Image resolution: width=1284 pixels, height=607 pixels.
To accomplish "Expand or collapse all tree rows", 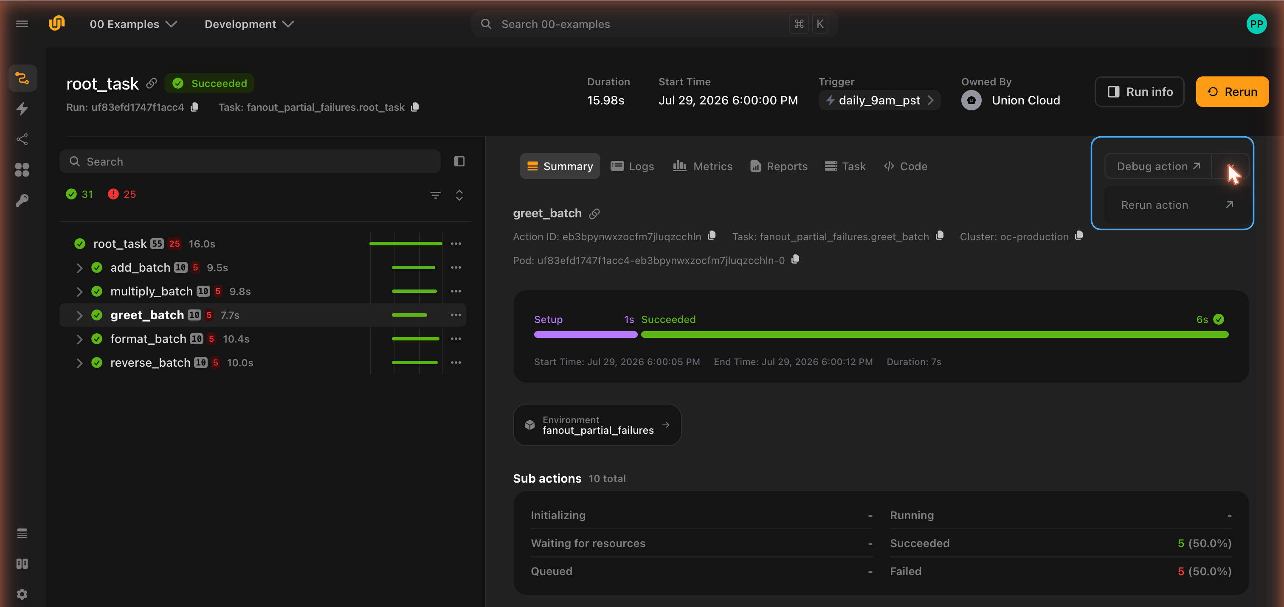I will (459, 195).
